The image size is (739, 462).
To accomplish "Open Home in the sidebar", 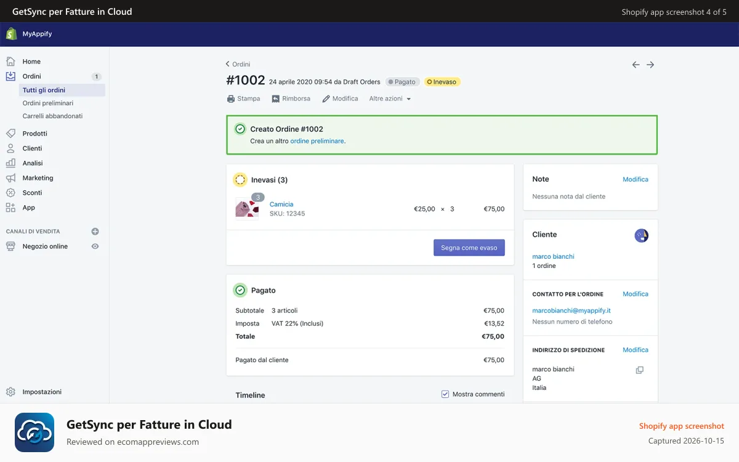I will click(31, 62).
